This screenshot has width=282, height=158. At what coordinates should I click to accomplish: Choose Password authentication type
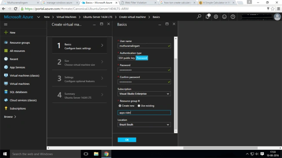coord(142,58)
